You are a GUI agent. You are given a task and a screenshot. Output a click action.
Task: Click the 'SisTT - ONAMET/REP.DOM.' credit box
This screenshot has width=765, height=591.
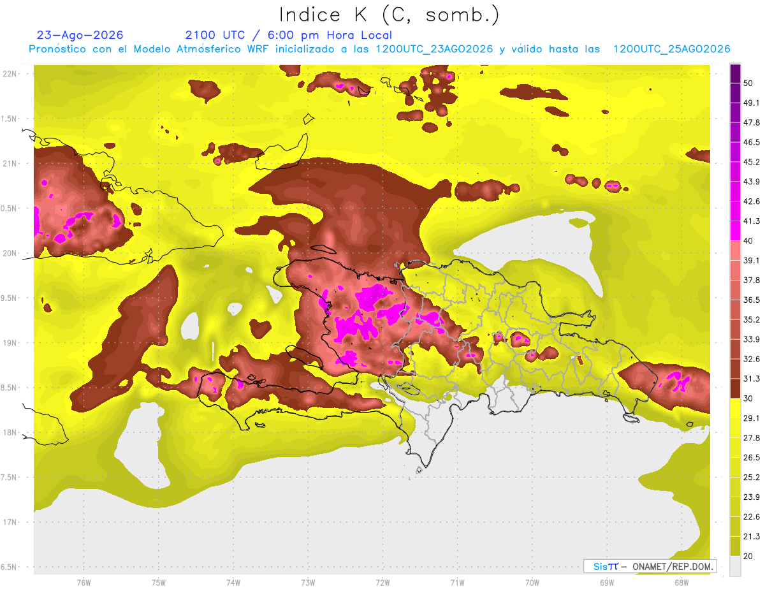coord(650,566)
